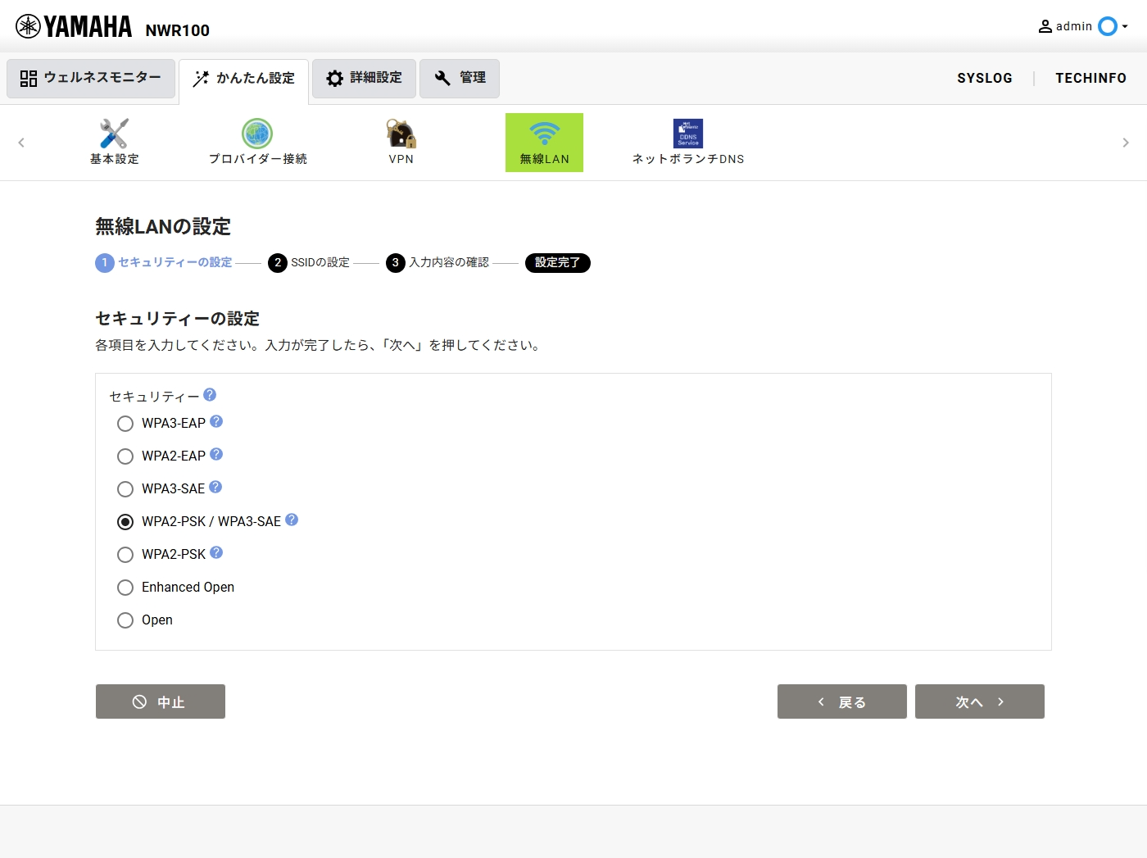Open the ウェルネスモニター tab

pos(91,78)
